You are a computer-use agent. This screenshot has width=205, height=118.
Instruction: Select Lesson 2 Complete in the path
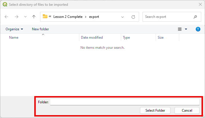[x=68, y=17]
